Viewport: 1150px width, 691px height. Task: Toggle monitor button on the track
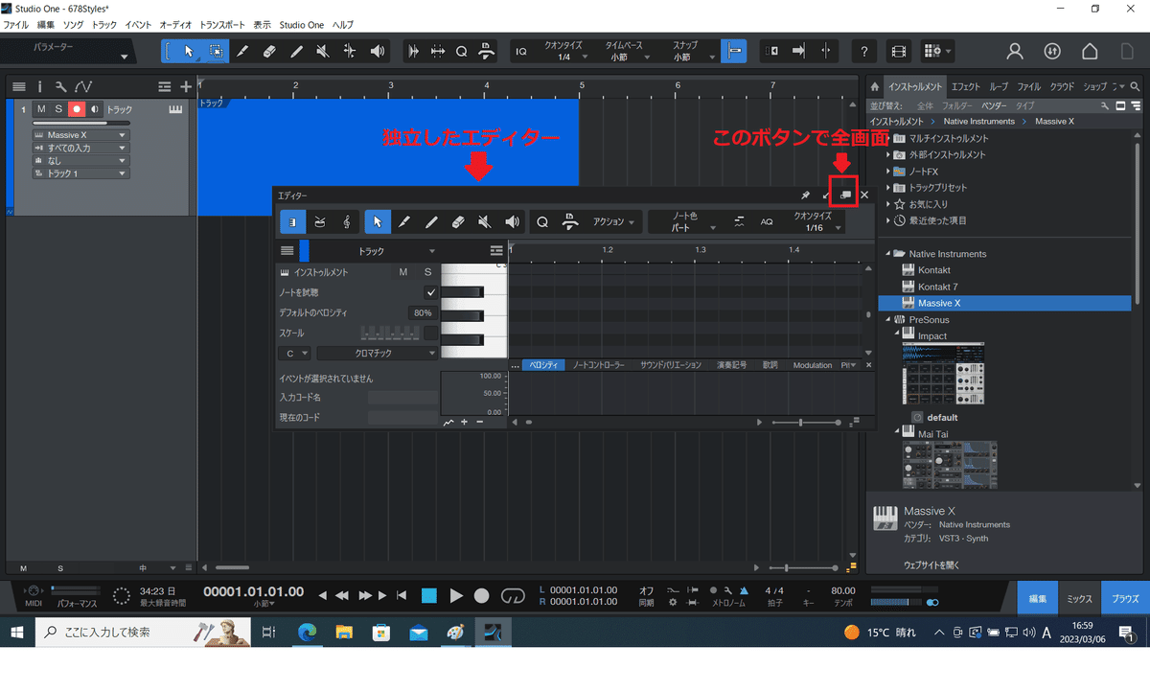[94, 109]
